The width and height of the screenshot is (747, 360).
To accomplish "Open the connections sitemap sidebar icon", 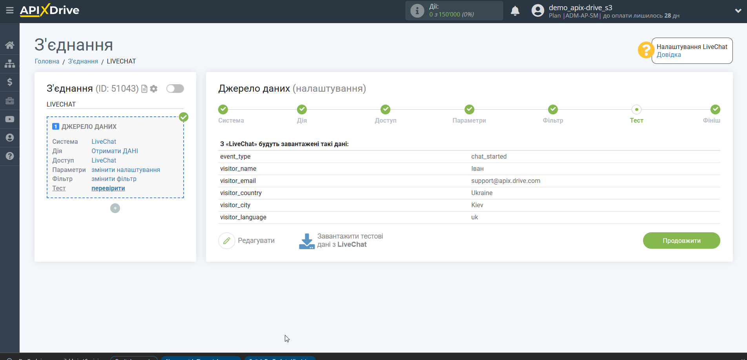I will point(10,63).
